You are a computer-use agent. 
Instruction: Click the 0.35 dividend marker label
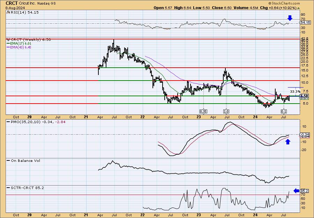point(203,112)
